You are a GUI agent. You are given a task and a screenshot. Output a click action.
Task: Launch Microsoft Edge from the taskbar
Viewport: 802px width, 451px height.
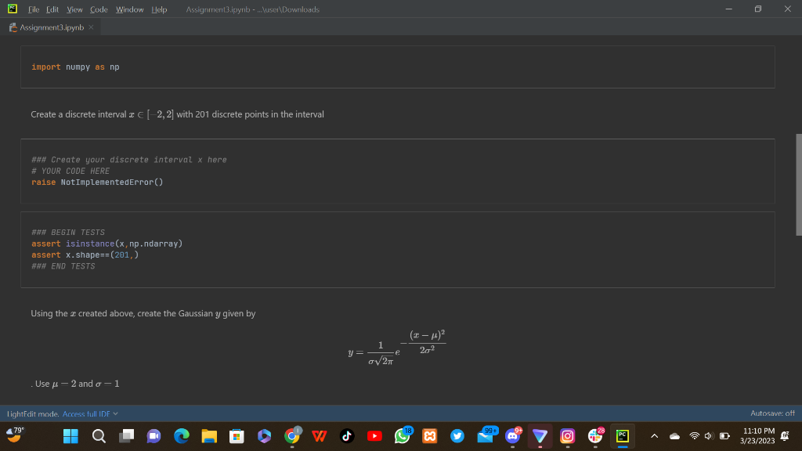[x=181, y=437]
